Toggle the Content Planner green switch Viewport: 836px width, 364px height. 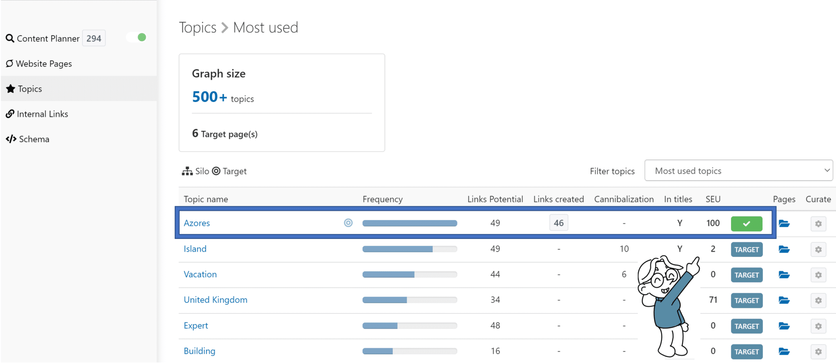pos(137,38)
